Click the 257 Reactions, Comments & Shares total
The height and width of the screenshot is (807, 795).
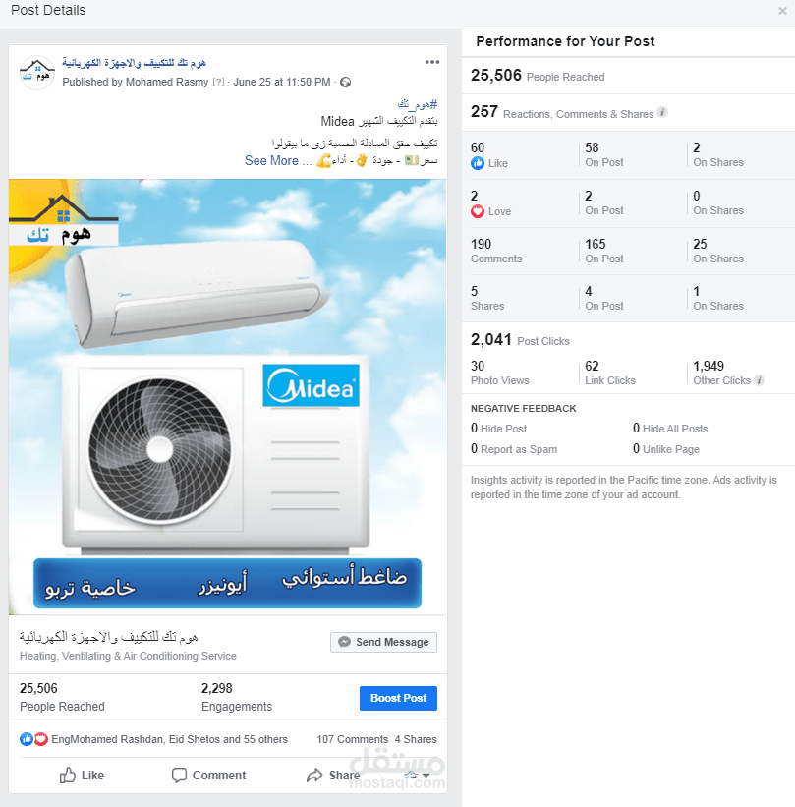(x=562, y=112)
